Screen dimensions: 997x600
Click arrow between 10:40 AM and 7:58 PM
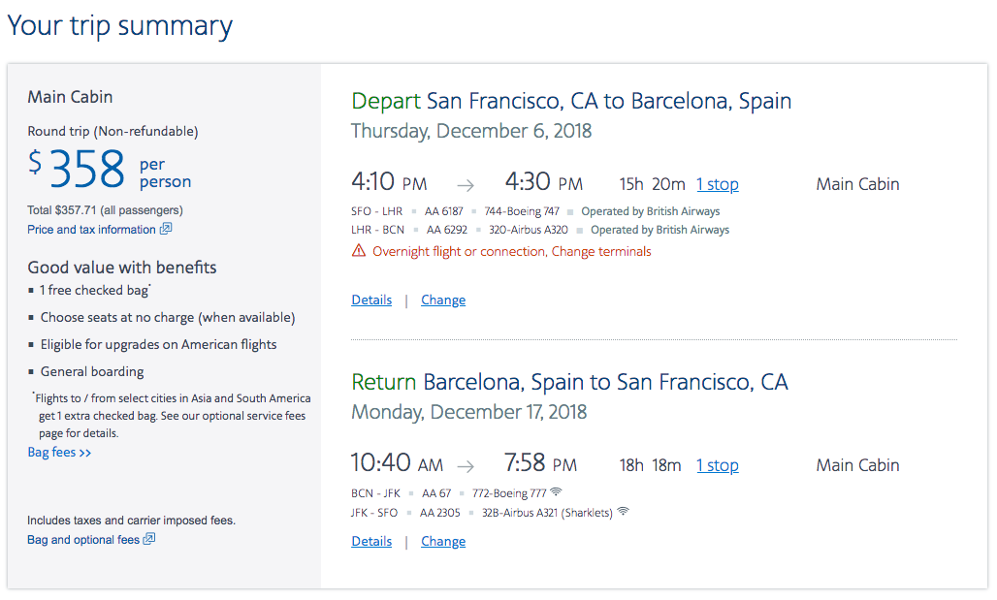pos(466,465)
